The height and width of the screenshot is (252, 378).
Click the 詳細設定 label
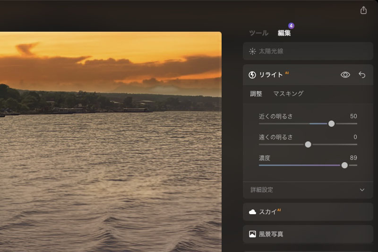coord(262,190)
